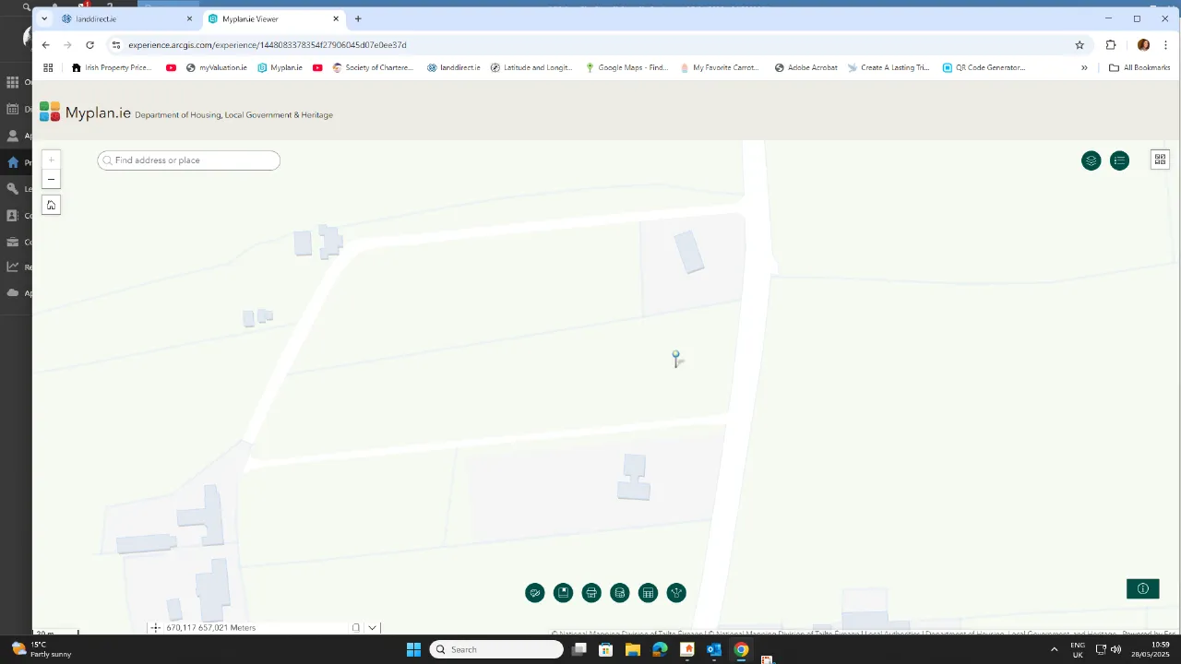
Task: Zoom out using the minus button
Action: (51, 179)
